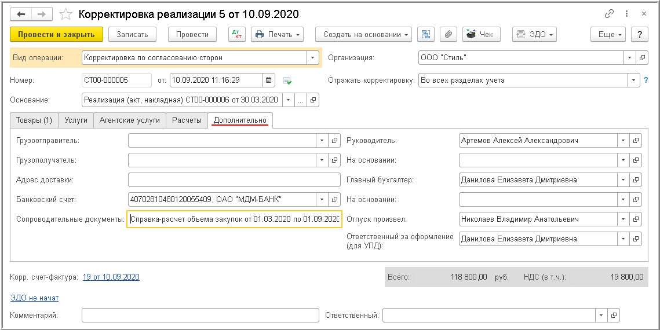Click the Записать button
The width and height of the screenshot is (660, 330).
pyautogui.click(x=132, y=35)
